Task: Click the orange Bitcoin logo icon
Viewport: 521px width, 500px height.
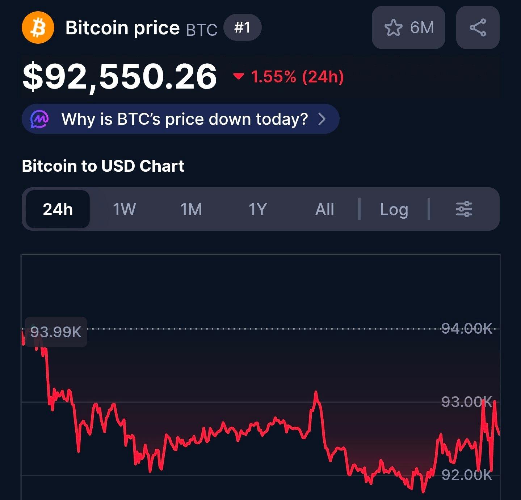Action: tap(38, 28)
